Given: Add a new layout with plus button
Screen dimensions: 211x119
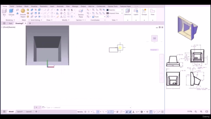Looking at the screenshot, I should click(36, 112).
